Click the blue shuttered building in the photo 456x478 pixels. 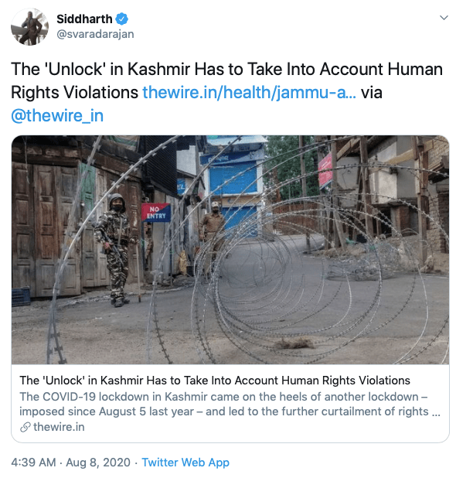click(x=234, y=186)
